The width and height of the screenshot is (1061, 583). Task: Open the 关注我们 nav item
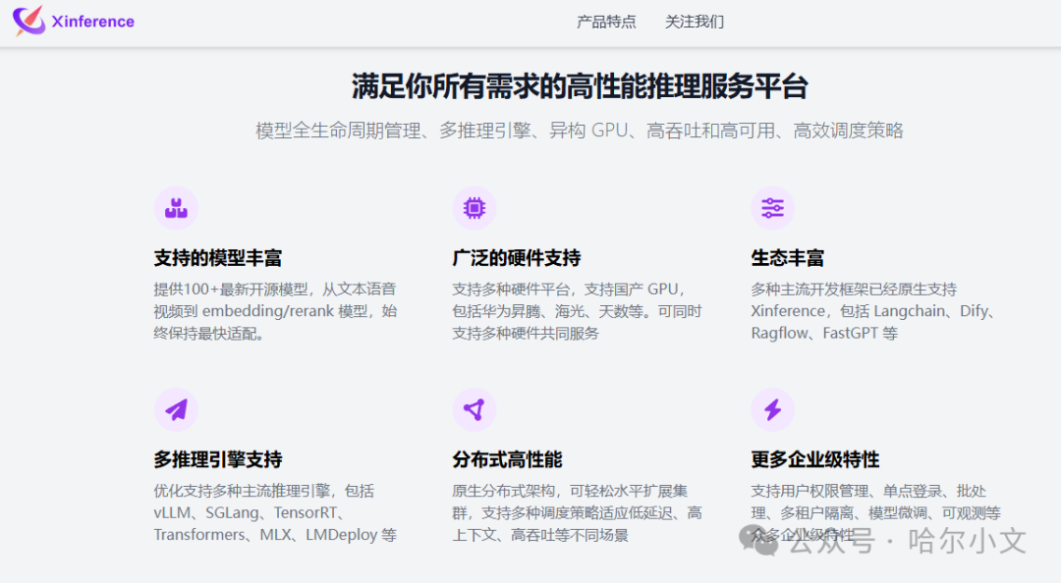pyautogui.click(x=695, y=22)
